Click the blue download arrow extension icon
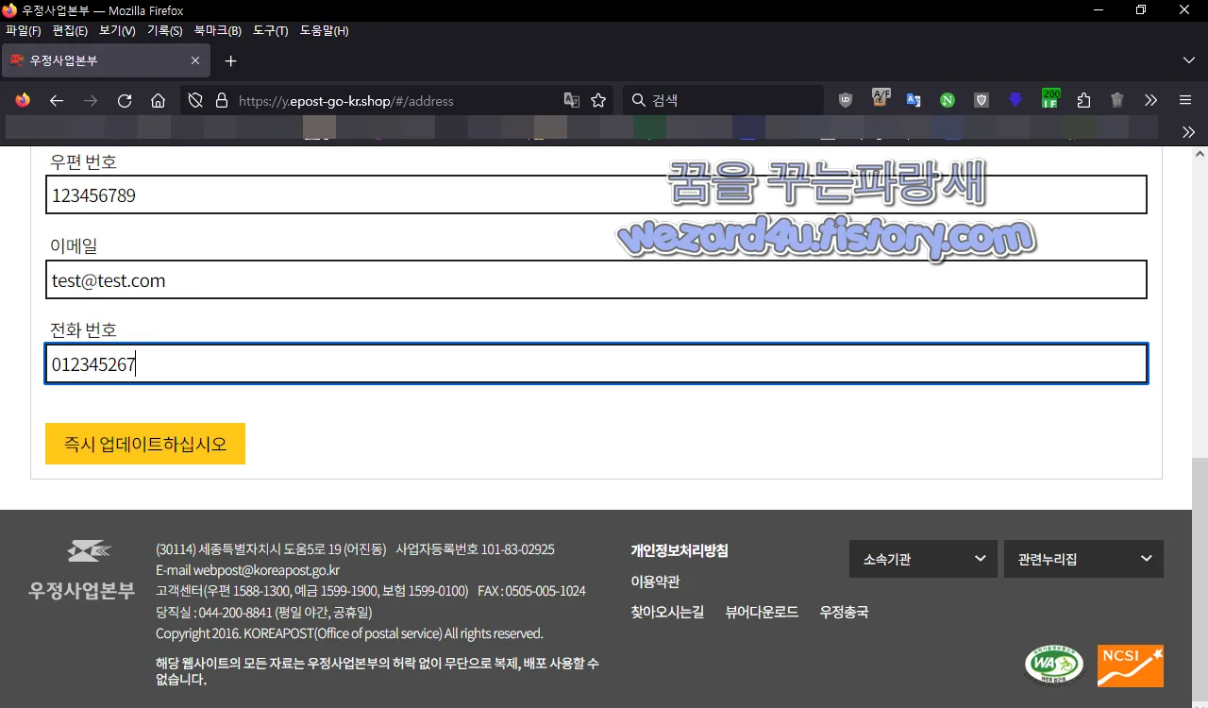The height and width of the screenshot is (708, 1208). [1015, 99]
